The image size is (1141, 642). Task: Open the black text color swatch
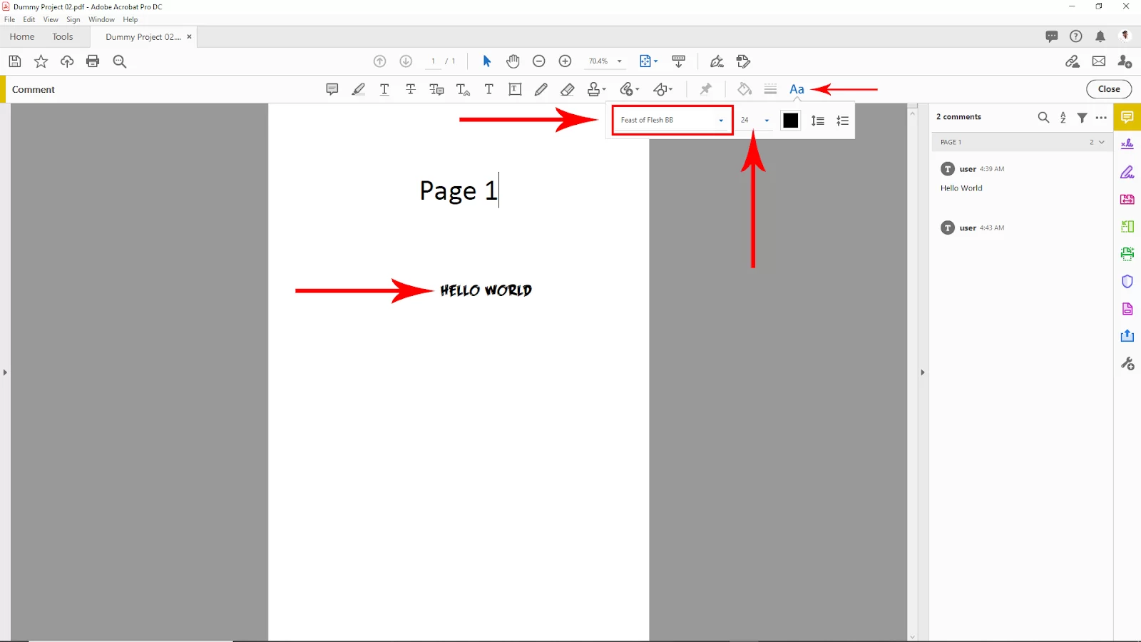[x=790, y=121]
